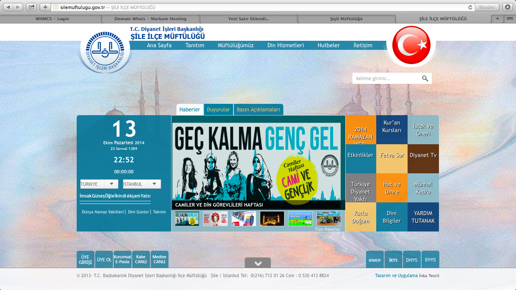Click the page reload icon
This screenshot has width=516, height=290.
470,7
